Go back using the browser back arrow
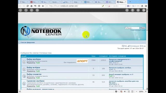The image size is (166, 93). [x=20, y=6]
